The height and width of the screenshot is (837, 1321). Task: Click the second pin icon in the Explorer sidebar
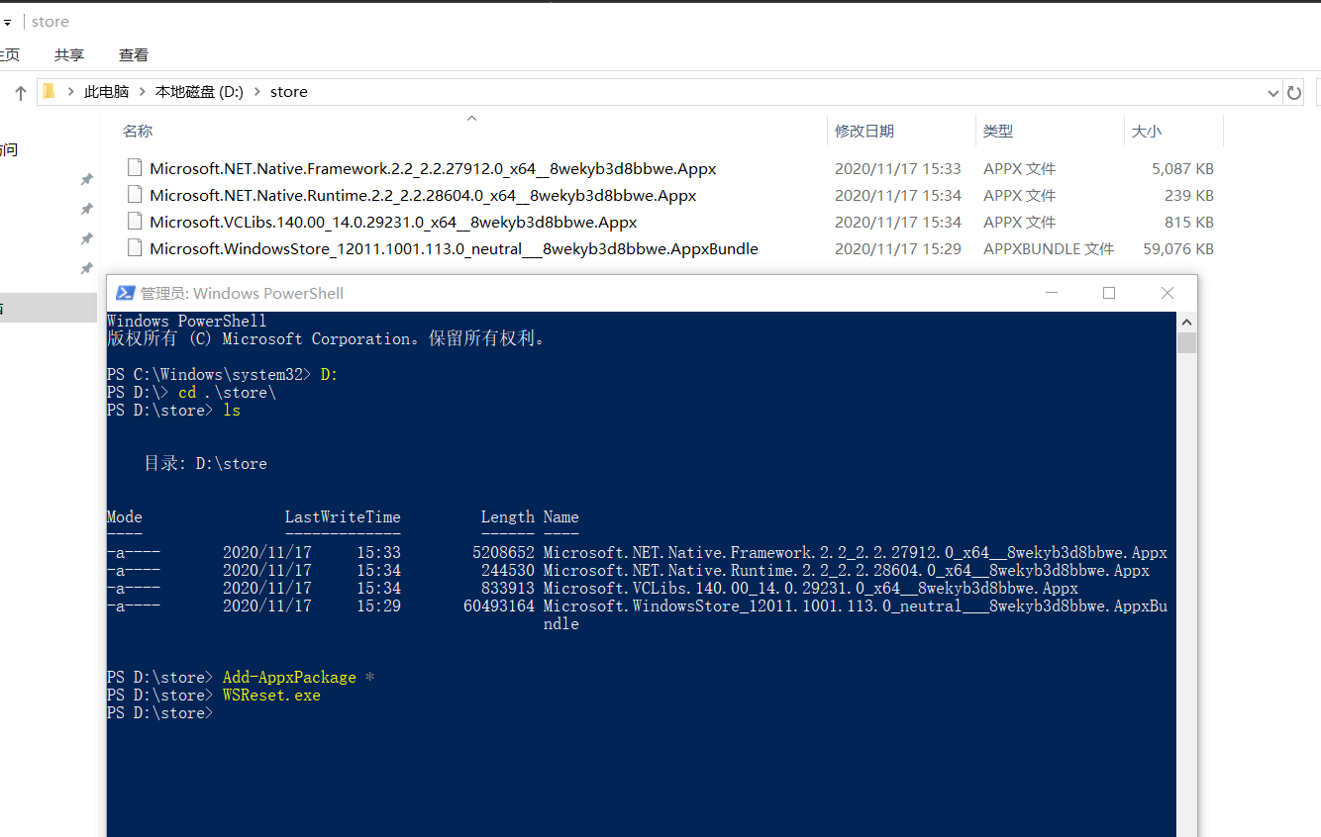[86, 209]
